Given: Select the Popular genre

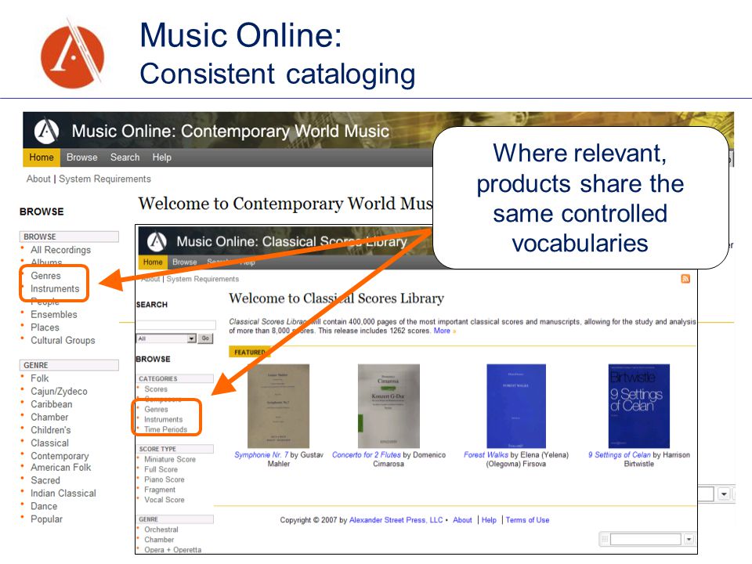Looking at the screenshot, I should pos(46,519).
